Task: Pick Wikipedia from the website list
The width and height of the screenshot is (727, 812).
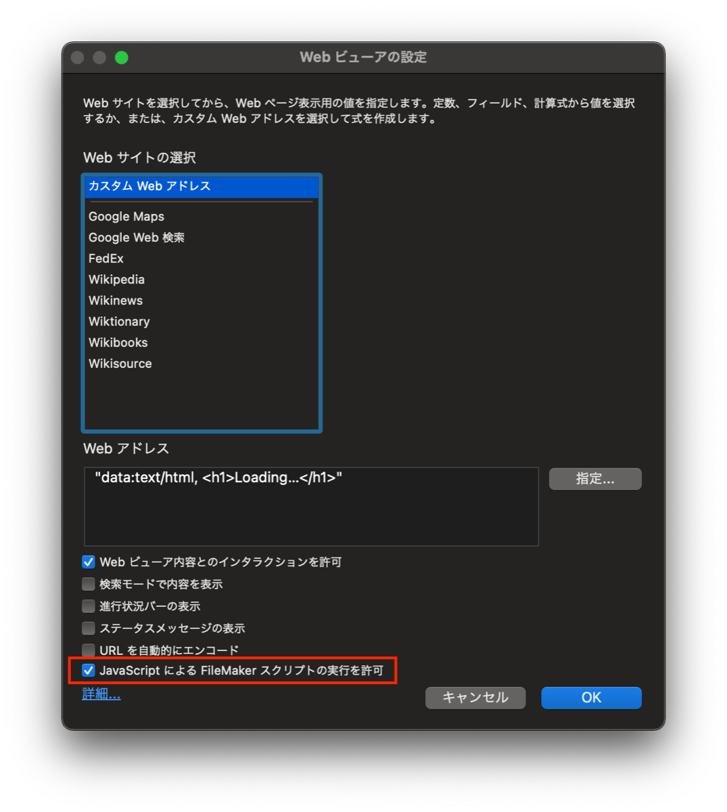Action: tap(202, 279)
